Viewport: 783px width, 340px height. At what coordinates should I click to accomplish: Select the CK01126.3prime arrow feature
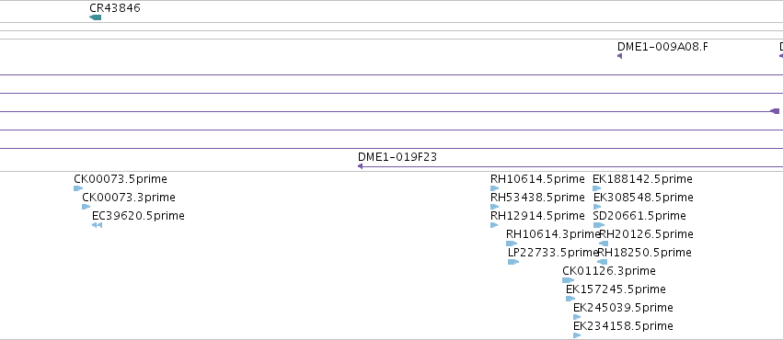pyautogui.click(x=569, y=280)
